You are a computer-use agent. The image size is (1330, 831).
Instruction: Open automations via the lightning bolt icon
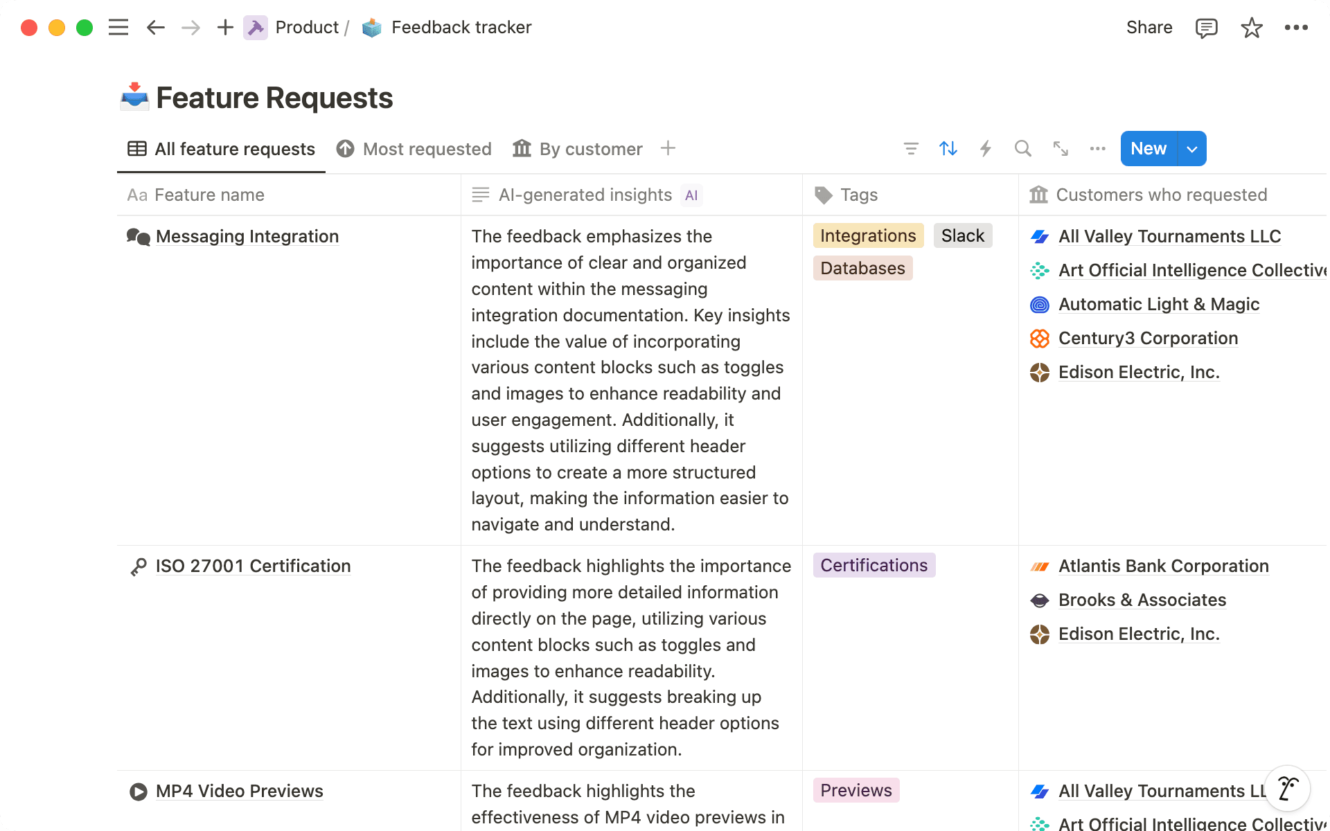(x=985, y=148)
